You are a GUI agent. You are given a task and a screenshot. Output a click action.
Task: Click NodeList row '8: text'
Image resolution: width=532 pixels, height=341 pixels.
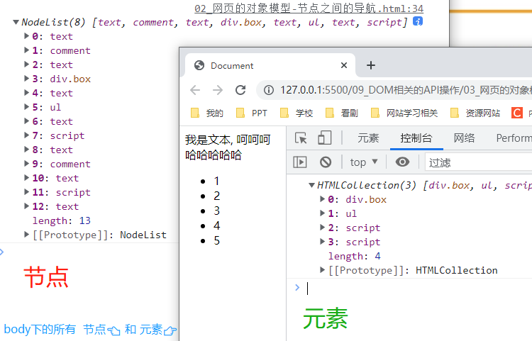(x=52, y=150)
